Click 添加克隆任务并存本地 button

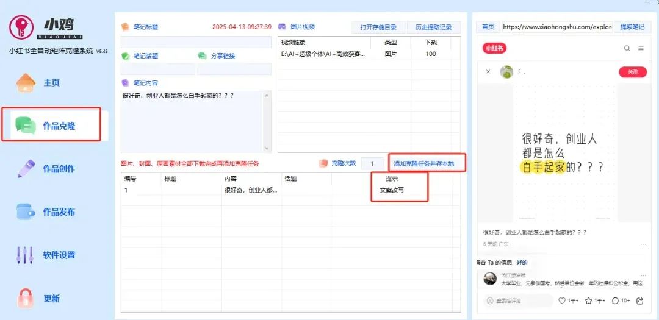(423, 163)
